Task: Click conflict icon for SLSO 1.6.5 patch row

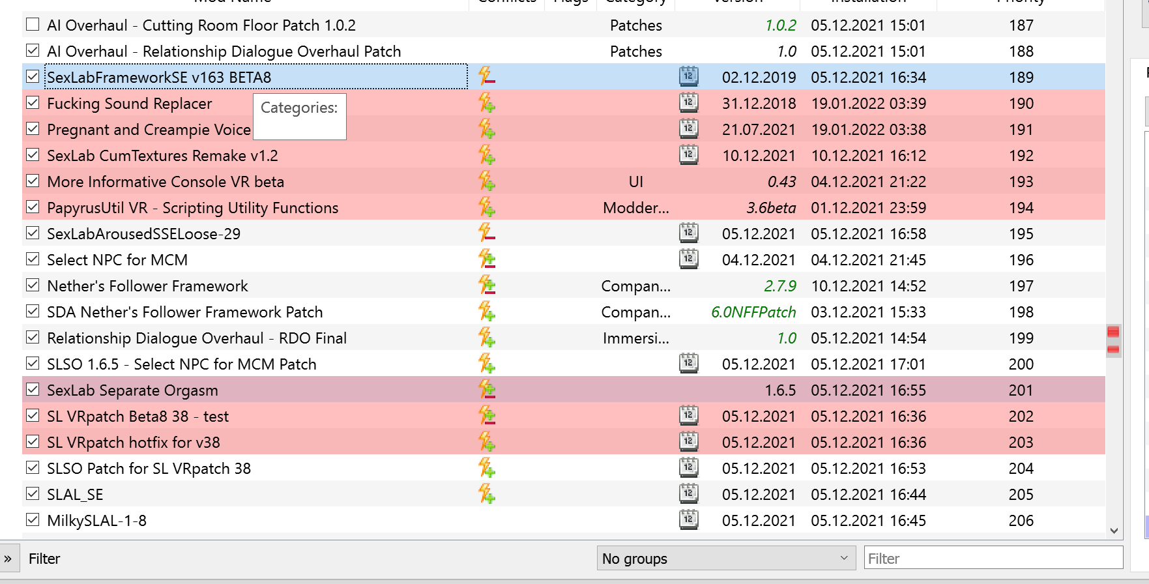Action: 486,364
